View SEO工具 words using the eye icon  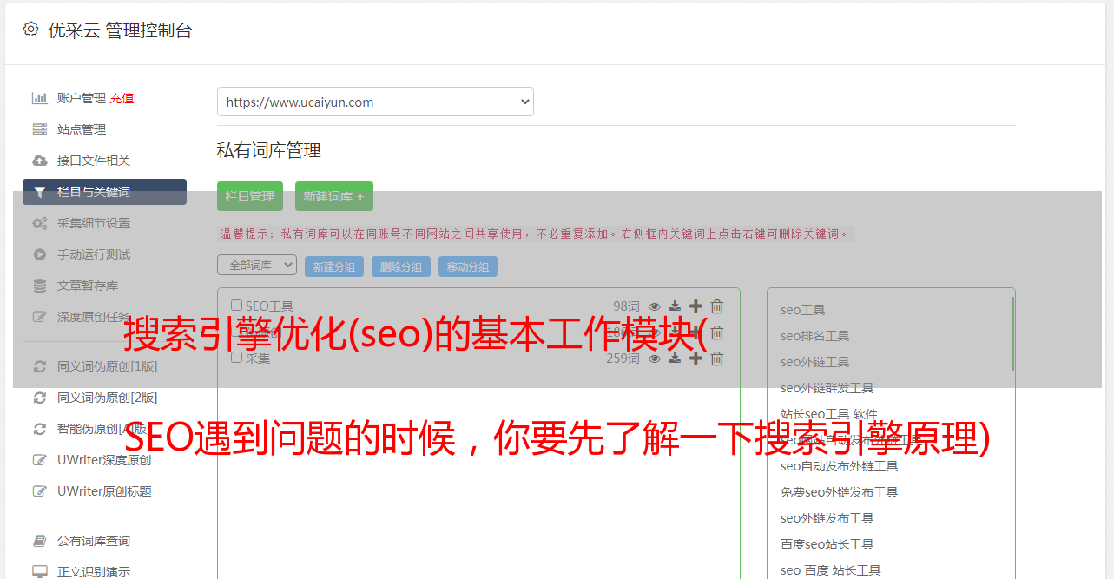[655, 306]
